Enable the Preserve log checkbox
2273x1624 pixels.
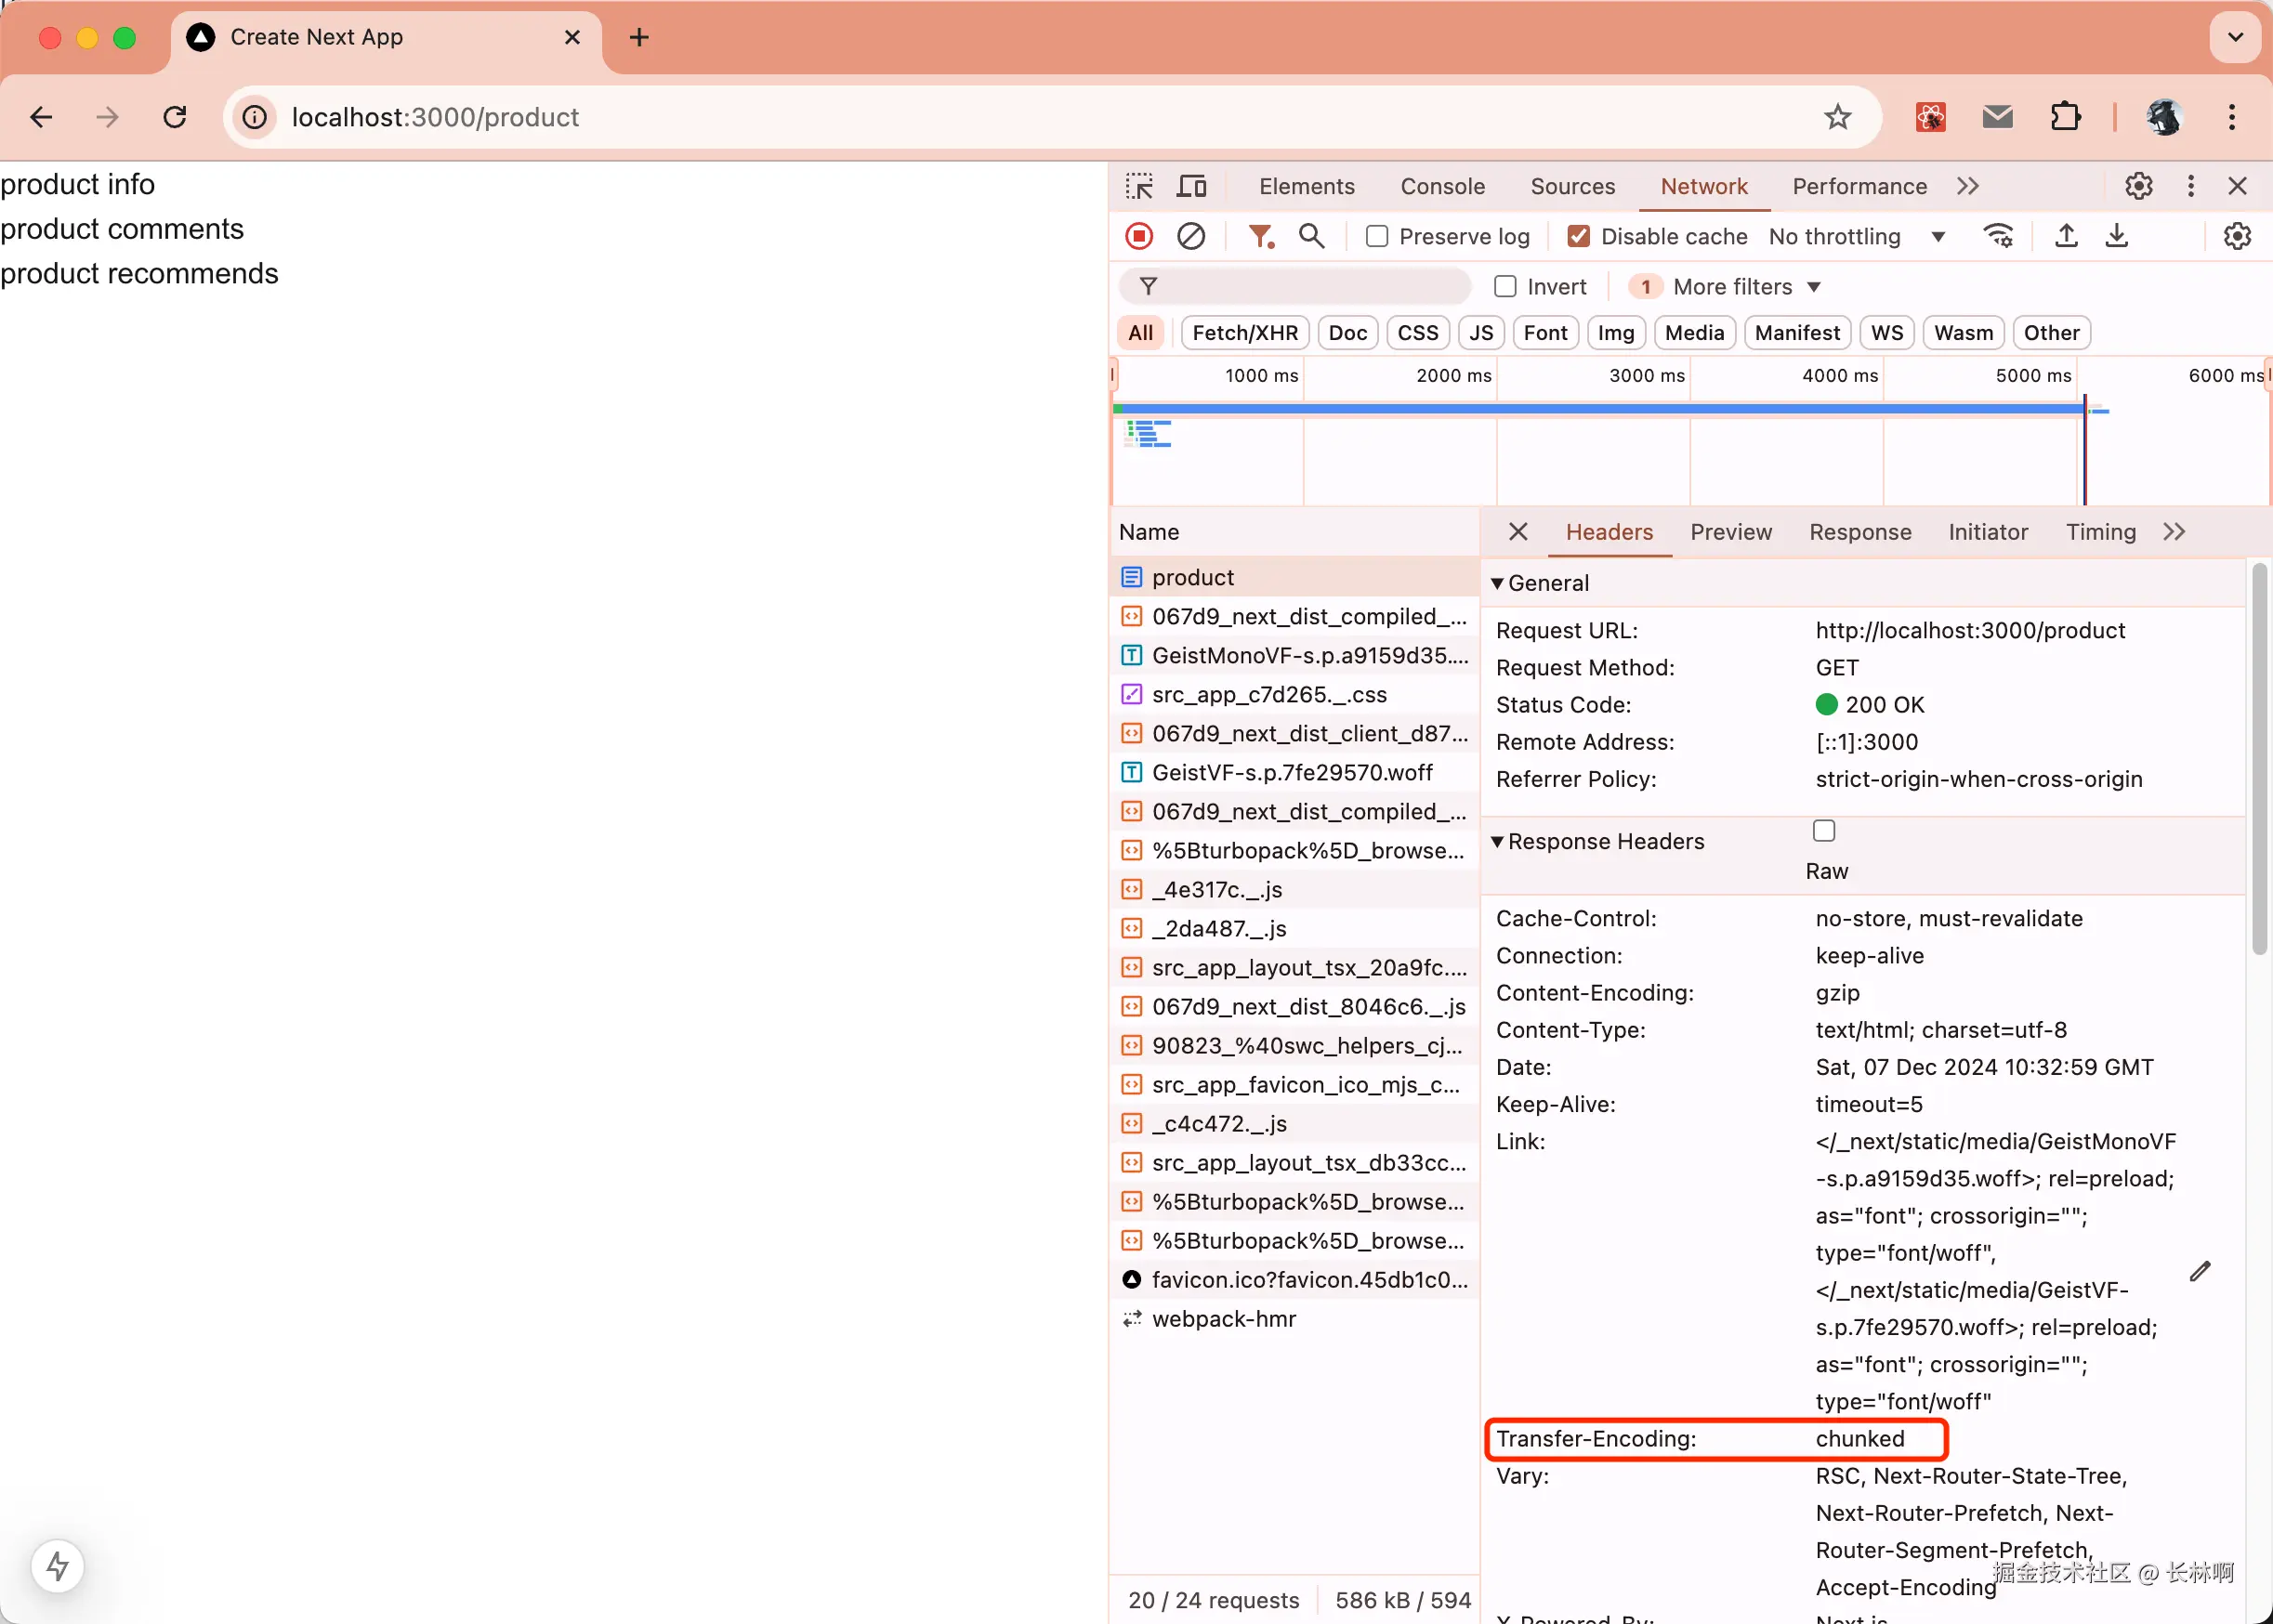click(x=1377, y=236)
